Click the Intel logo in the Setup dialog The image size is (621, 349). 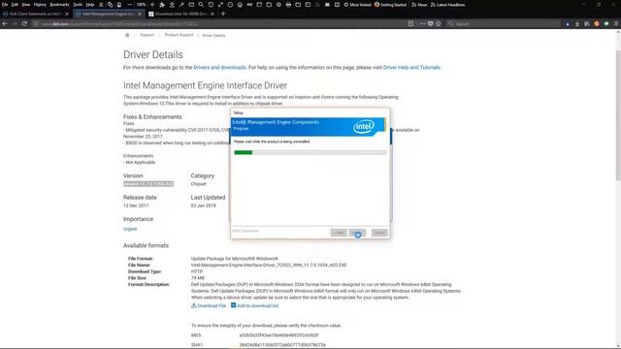(364, 127)
